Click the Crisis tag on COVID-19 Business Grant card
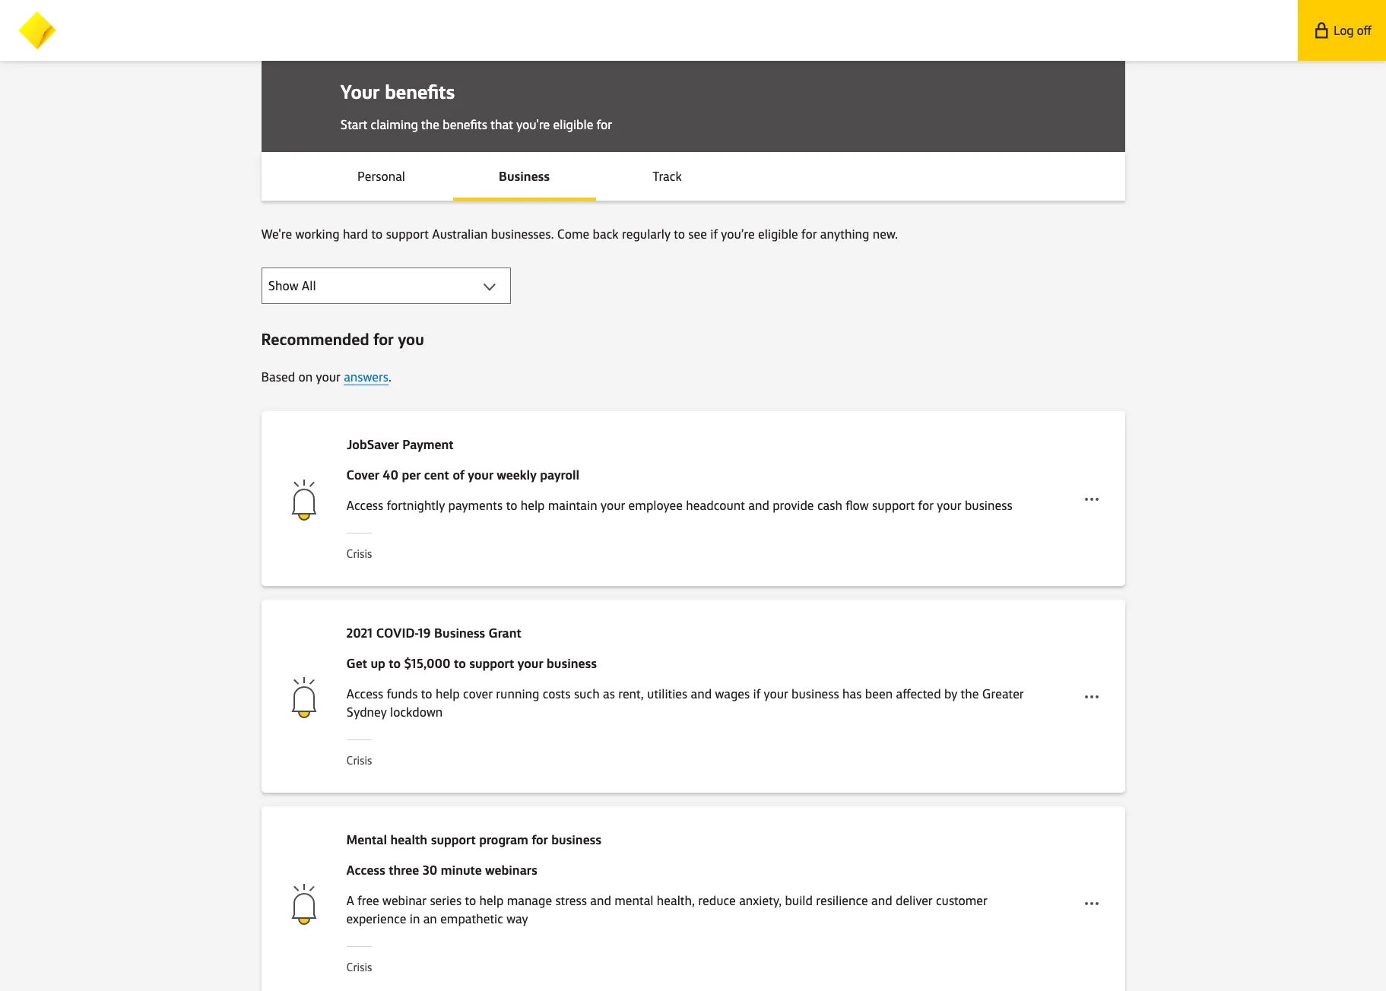This screenshot has width=1386, height=991. (x=359, y=761)
